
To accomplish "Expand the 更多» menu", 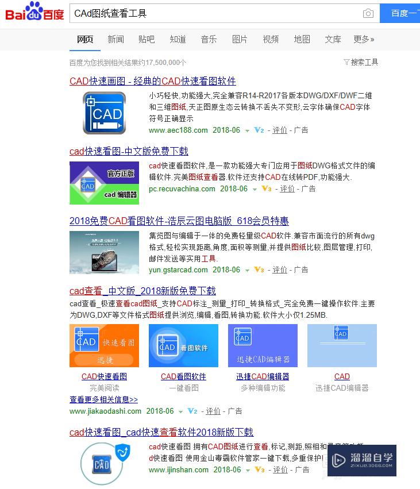I will (x=364, y=39).
